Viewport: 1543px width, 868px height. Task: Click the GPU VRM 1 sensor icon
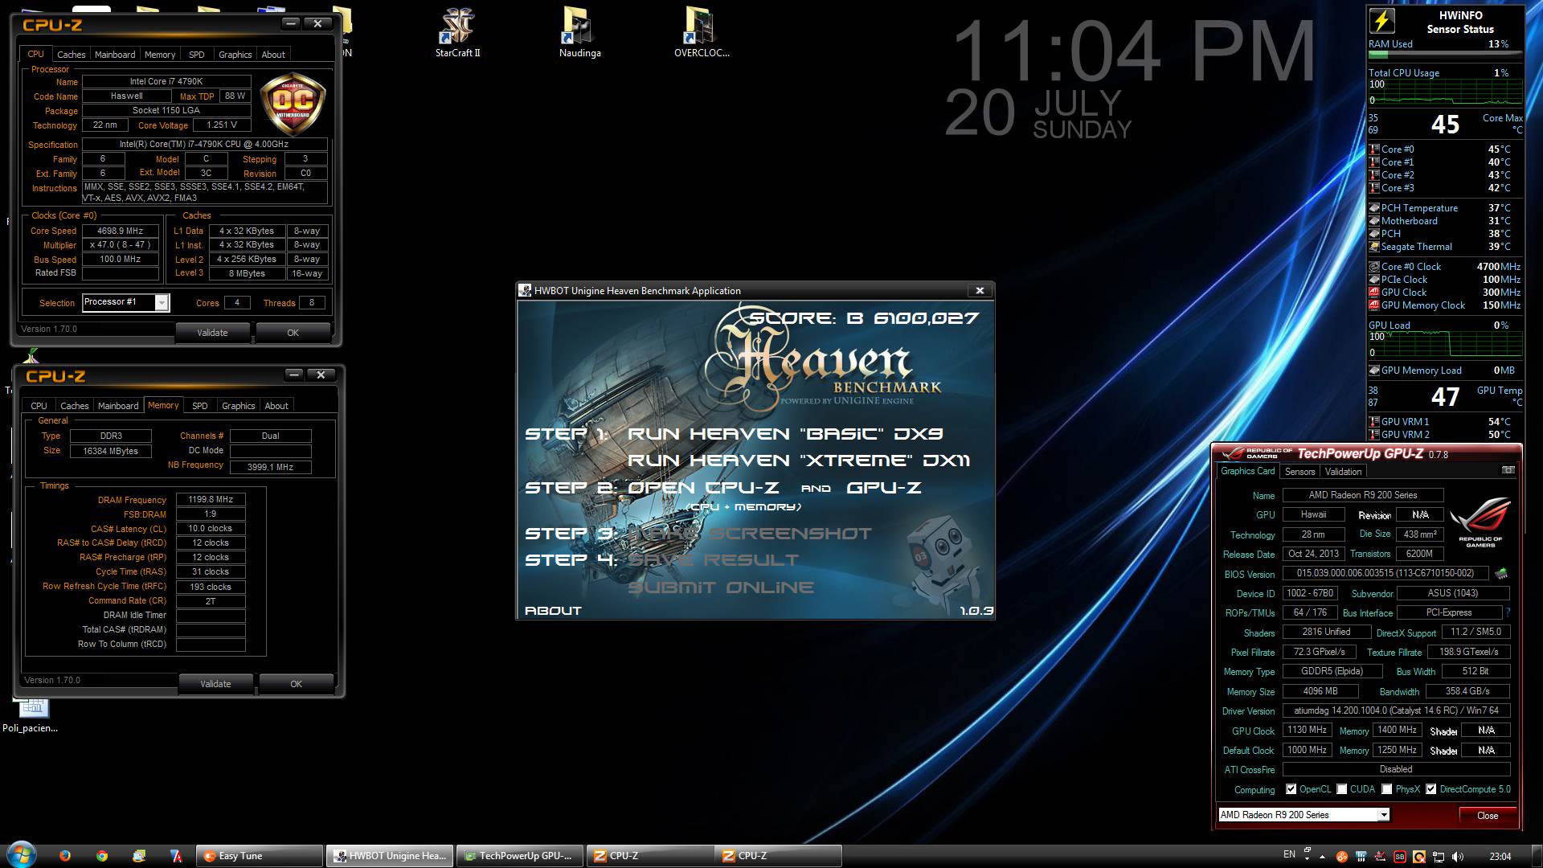coord(1374,422)
